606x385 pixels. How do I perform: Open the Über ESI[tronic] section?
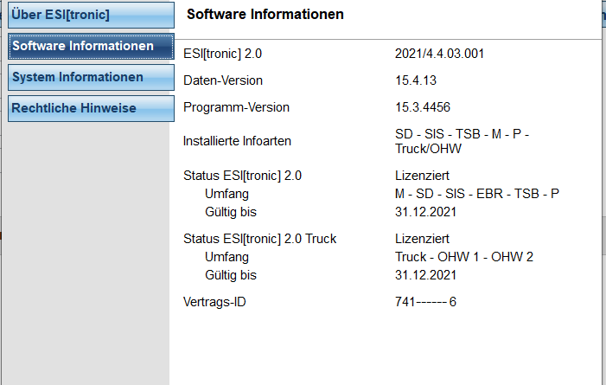coord(91,15)
